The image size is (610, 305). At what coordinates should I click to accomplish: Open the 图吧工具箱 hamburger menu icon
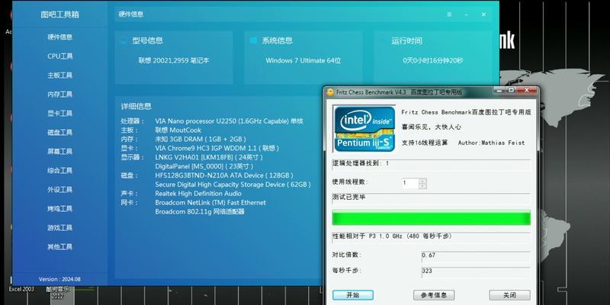coord(449,14)
